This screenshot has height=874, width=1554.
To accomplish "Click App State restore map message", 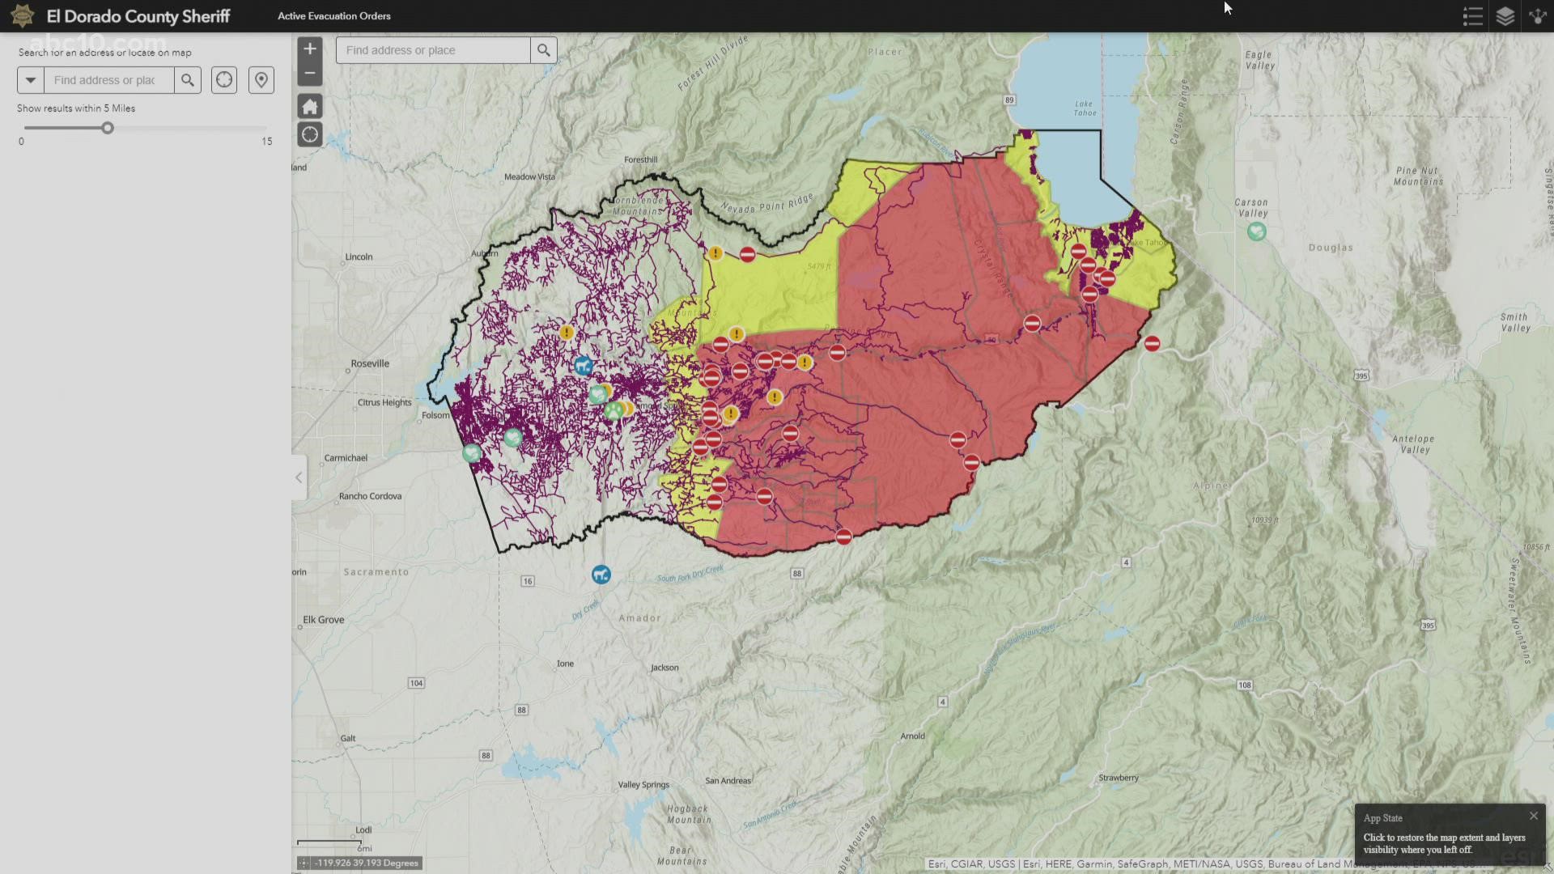I will coord(1444,843).
